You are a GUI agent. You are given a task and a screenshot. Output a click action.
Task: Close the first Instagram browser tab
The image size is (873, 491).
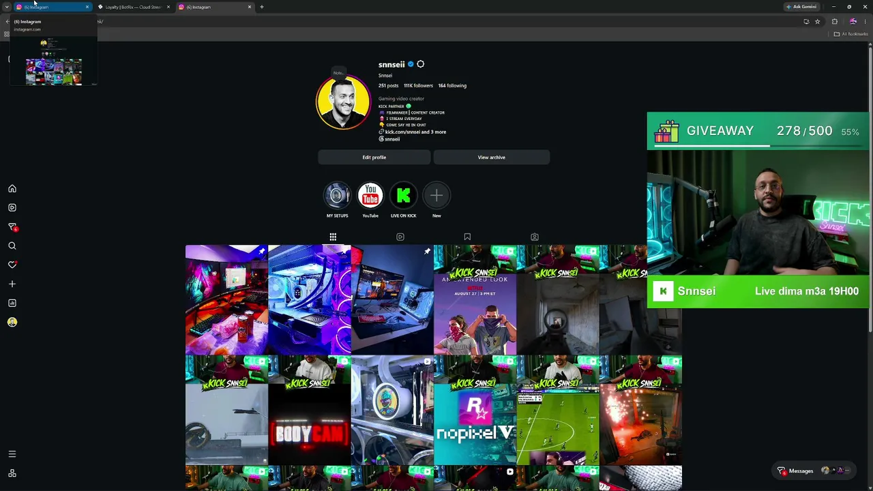[x=87, y=7]
